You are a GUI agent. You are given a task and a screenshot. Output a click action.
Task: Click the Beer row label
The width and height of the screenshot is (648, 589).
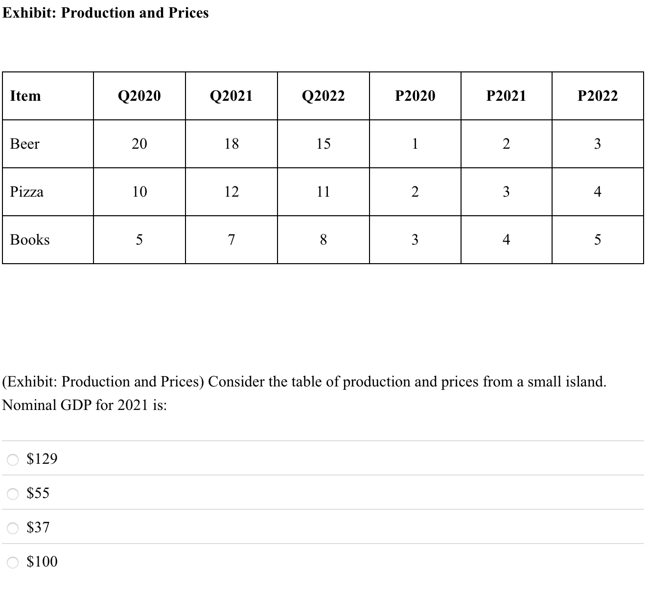click(25, 143)
